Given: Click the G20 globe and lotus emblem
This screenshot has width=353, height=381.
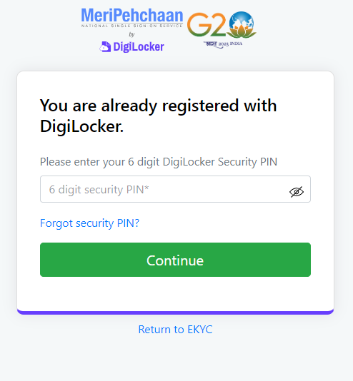Looking at the screenshot, I should [x=242, y=24].
